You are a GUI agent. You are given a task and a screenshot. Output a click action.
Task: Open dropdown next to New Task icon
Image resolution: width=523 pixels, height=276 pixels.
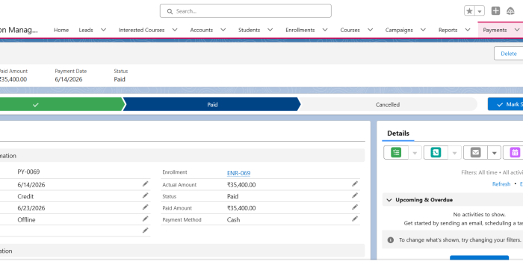415,153
